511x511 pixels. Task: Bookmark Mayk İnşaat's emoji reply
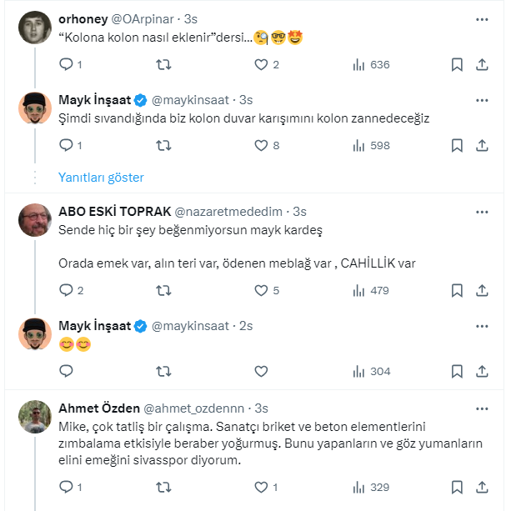[x=457, y=371]
